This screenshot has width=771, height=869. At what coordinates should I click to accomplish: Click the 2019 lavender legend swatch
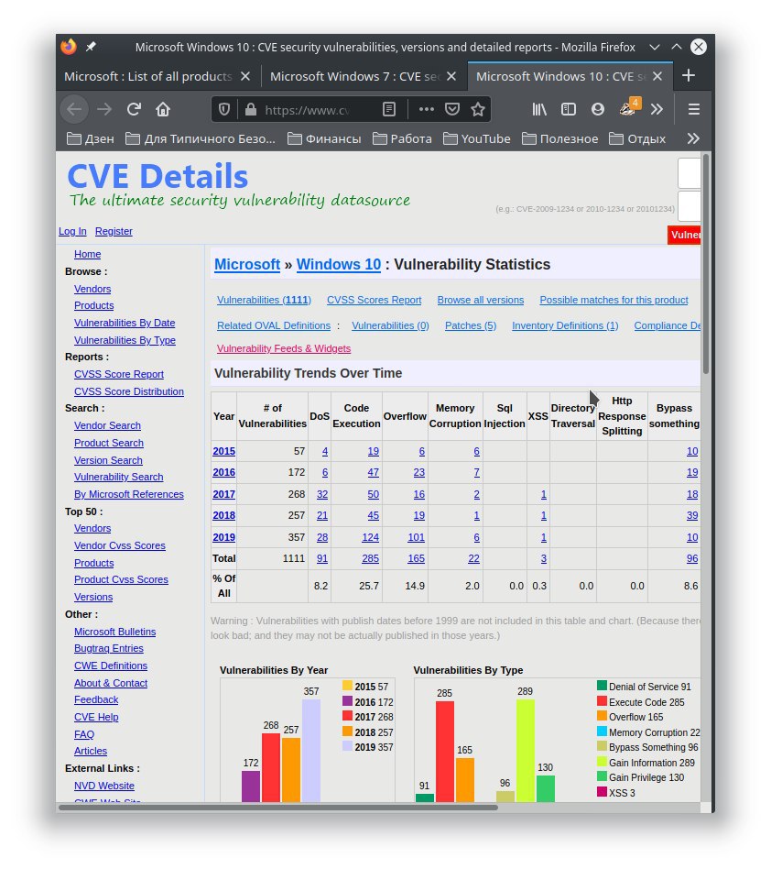348,746
